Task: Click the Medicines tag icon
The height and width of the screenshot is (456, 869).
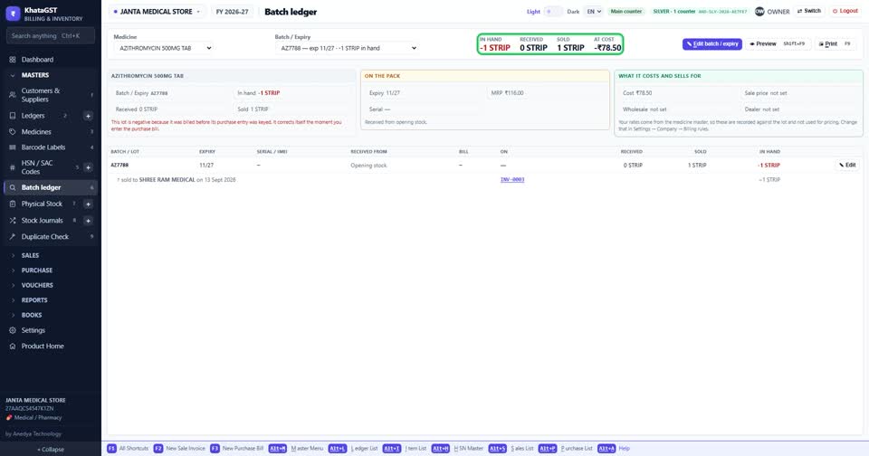Action: click(13, 132)
